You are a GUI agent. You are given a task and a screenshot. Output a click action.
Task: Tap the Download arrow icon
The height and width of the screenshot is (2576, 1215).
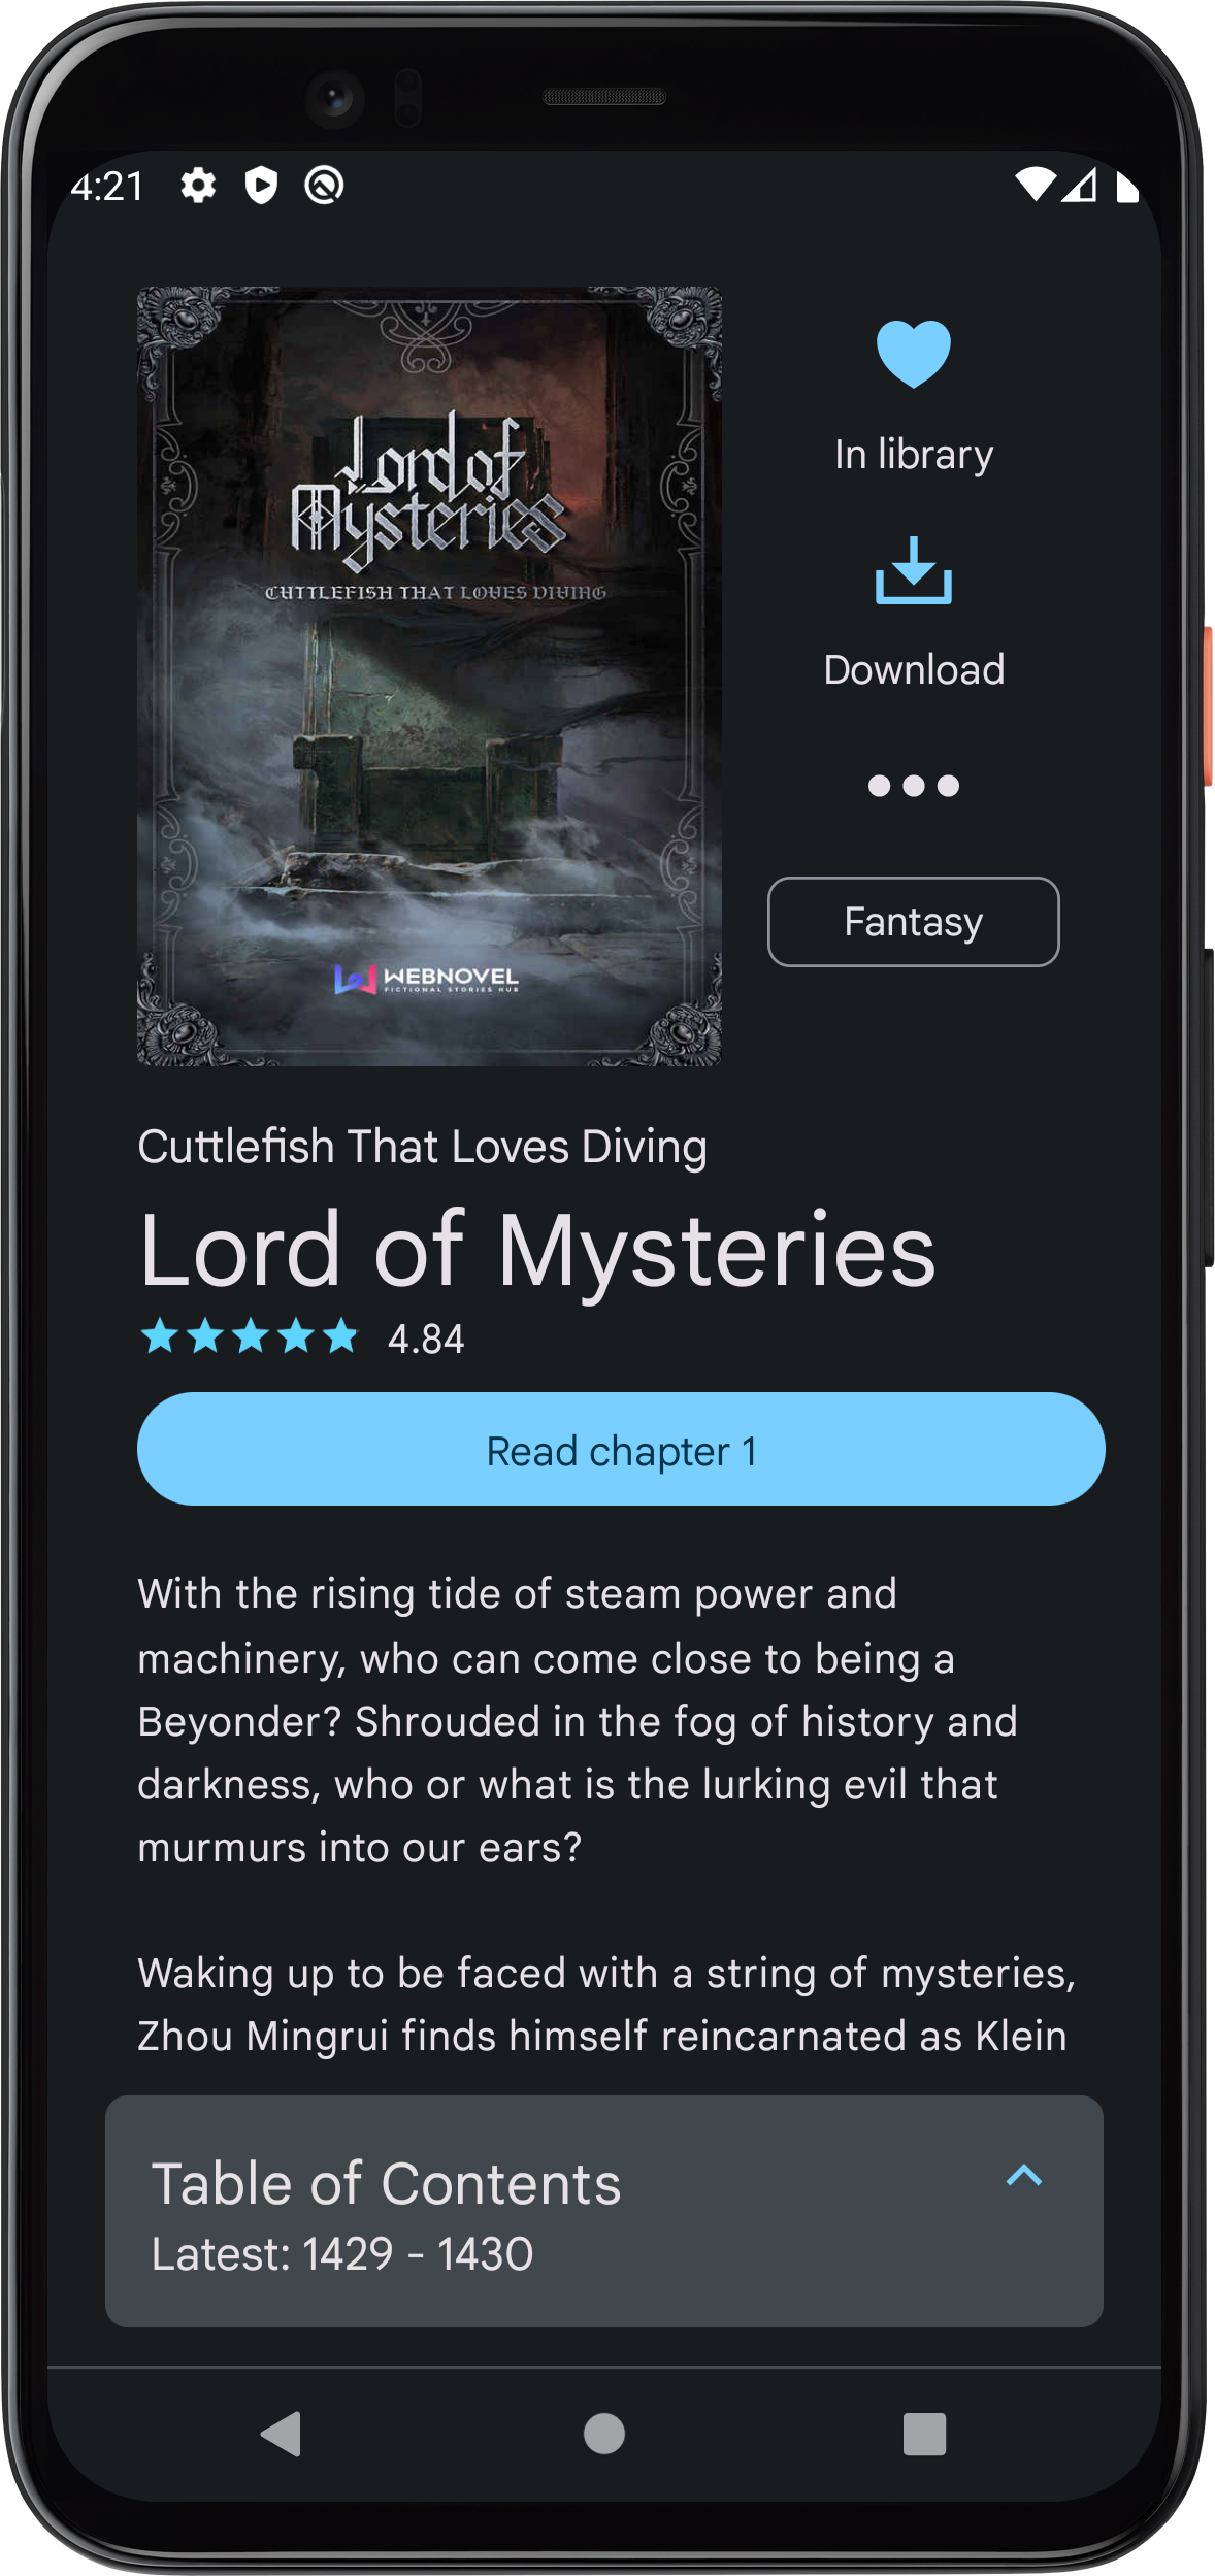913,570
